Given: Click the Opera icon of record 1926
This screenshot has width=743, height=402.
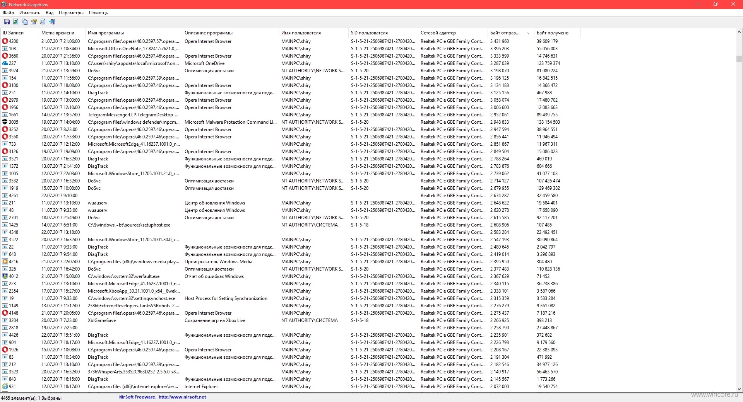Looking at the screenshot, I should [5, 349].
